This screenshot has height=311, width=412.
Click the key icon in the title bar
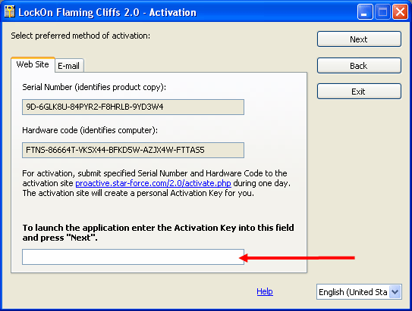click(x=10, y=12)
